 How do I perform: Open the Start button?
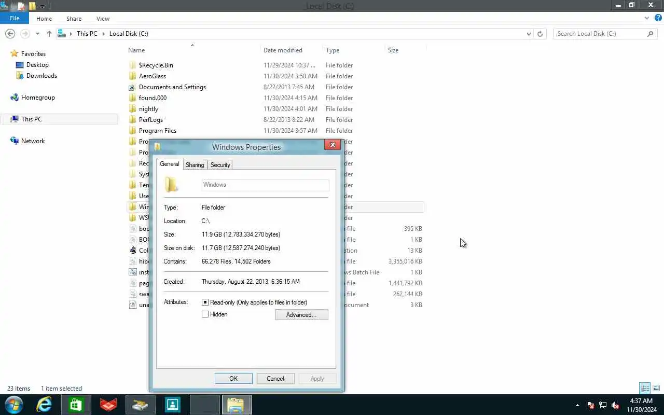point(13,405)
